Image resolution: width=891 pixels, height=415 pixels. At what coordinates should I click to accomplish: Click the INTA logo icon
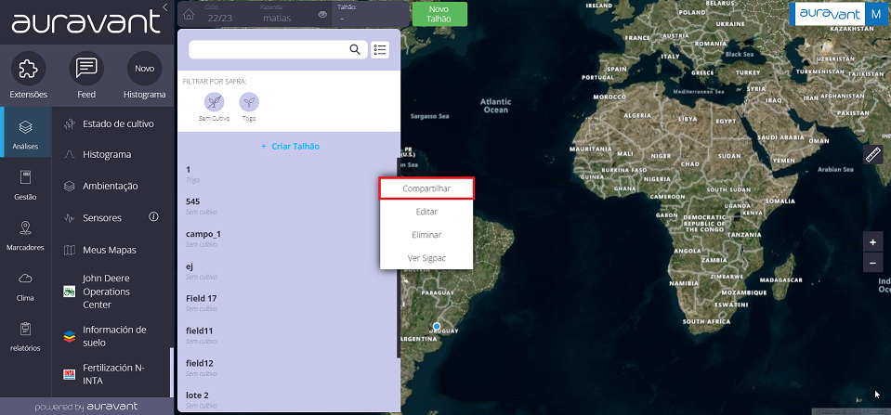pyautogui.click(x=70, y=374)
